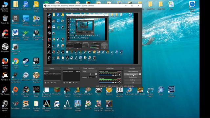Move the source down in the Sources dock

coord(76,83)
